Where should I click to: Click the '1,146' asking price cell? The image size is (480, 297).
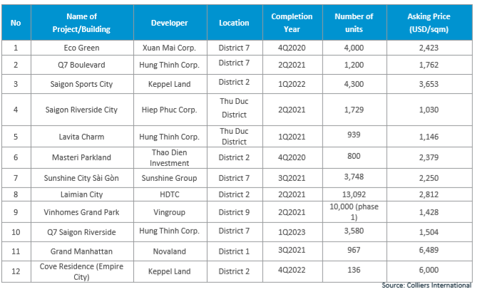click(x=429, y=137)
